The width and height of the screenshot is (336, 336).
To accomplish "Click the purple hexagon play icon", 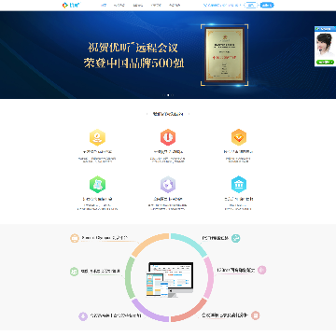I will 168,184.
